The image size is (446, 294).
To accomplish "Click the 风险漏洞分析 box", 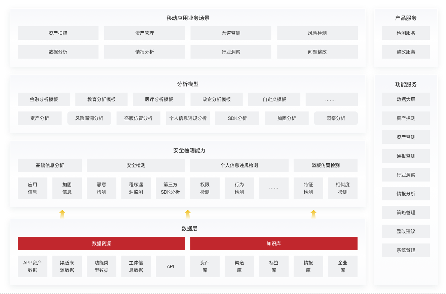I will tap(89, 118).
